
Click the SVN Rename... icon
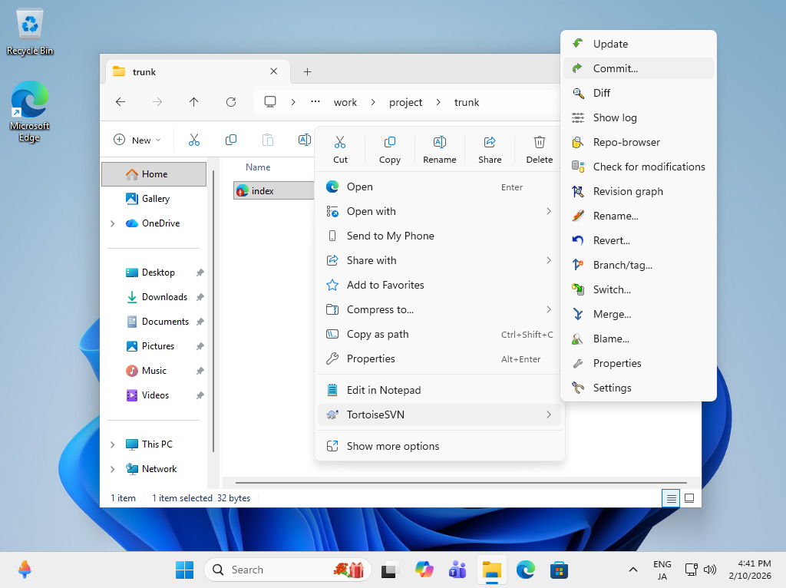pyautogui.click(x=577, y=216)
